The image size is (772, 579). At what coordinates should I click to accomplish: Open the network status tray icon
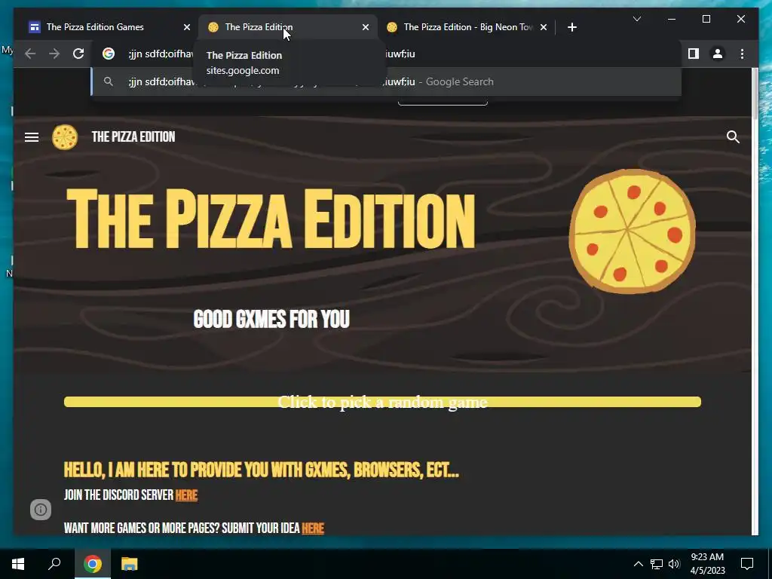(x=657, y=564)
